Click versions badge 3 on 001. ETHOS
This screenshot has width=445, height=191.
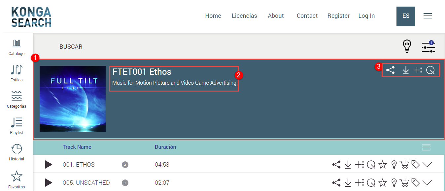tap(125, 165)
